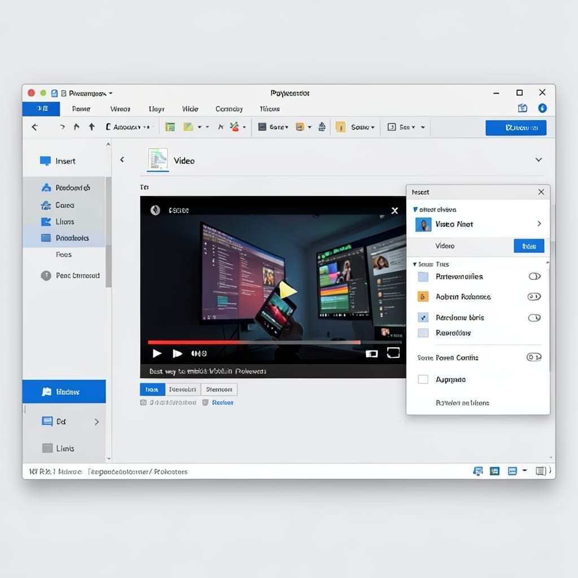Viewport: 578px width, 578px height.
Task: Expand the Video section chevron at right
Action: point(538,160)
